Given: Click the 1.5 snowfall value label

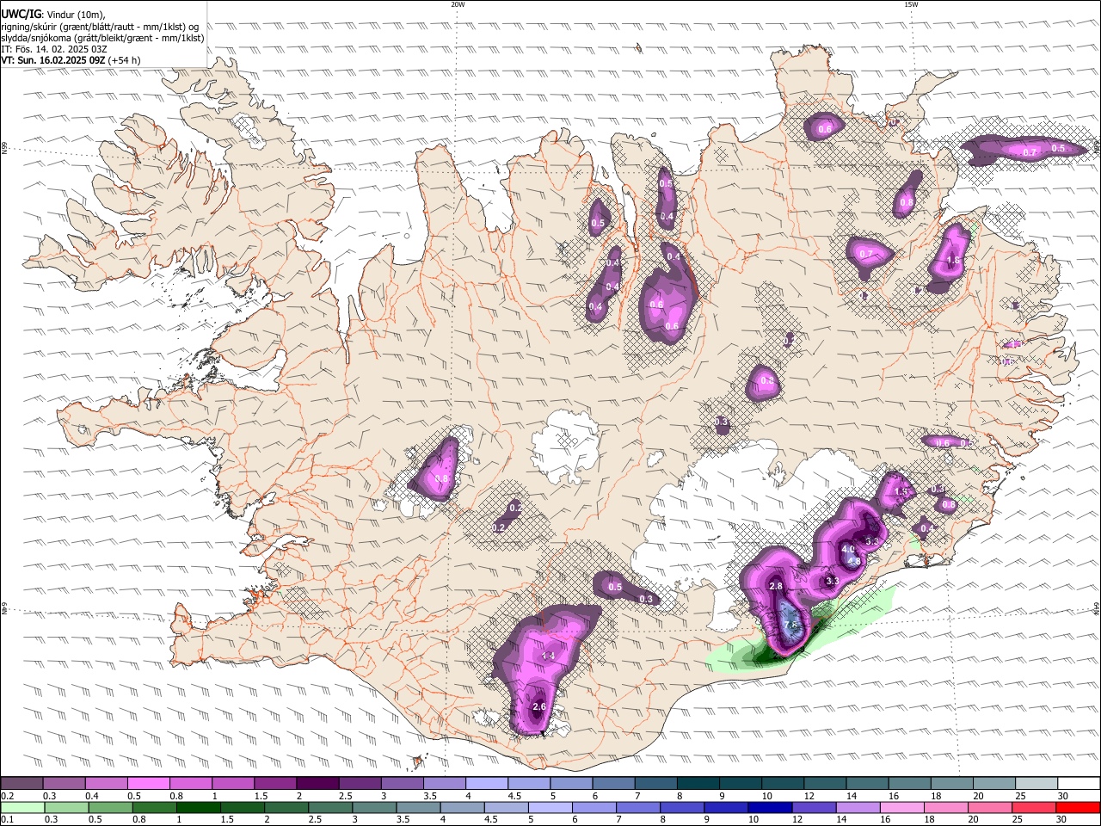Looking at the screenshot, I should click(901, 492).
